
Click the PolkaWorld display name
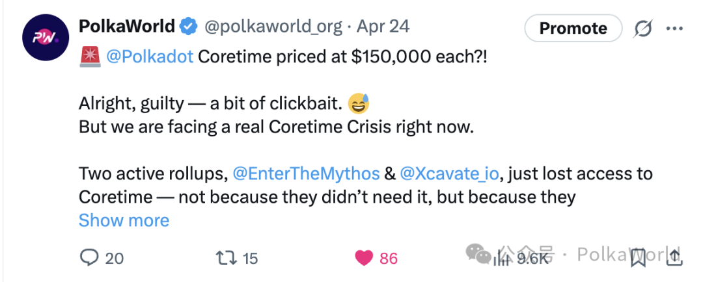pyautogui.click(x=127, y=27)
